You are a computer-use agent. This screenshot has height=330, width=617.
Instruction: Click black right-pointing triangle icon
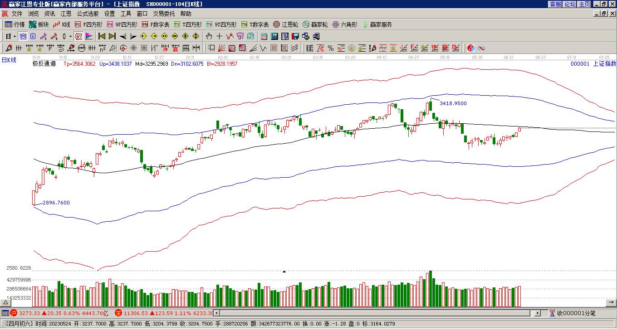[x=133, y=36]
